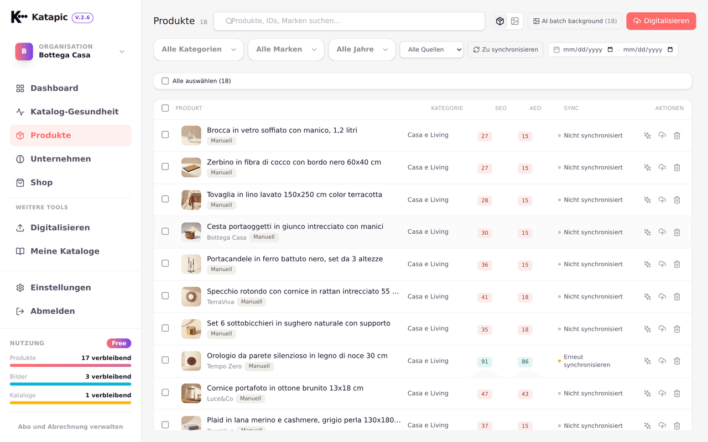Click the Kataloge usage progress bar
708x442 pixels.
click(x=70, y=403)
